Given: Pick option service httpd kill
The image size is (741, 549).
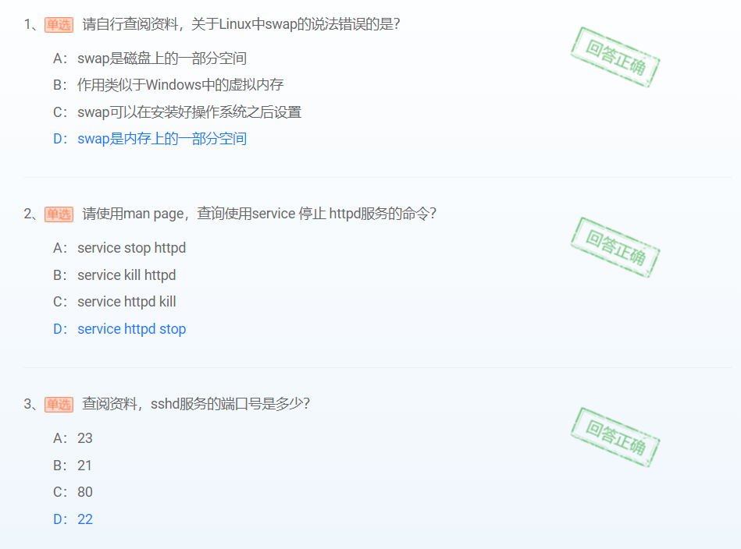Looking at the screenshot, I should pos(114,302).
